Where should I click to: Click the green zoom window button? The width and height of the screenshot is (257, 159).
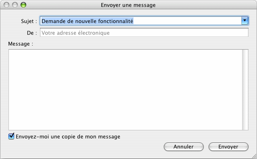[23, 5]
